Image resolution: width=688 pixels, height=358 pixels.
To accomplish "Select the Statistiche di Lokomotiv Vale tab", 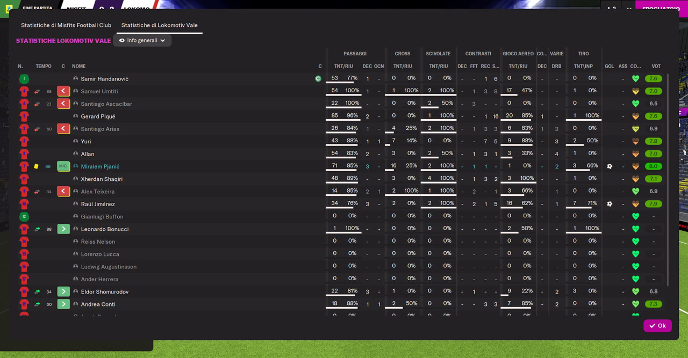I will click(x=160, y=25).
